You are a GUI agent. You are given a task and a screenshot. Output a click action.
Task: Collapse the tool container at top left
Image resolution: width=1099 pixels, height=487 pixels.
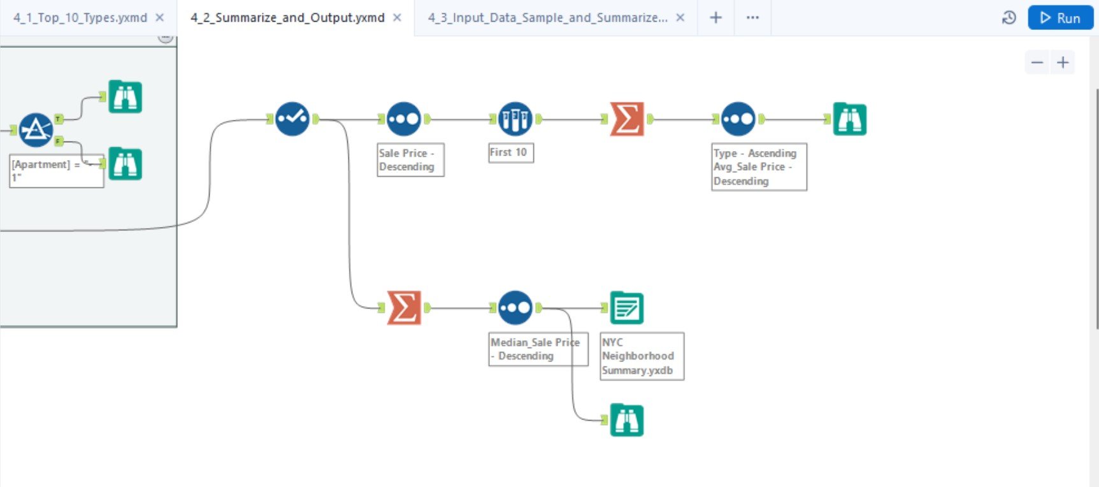tap(166, 38)
